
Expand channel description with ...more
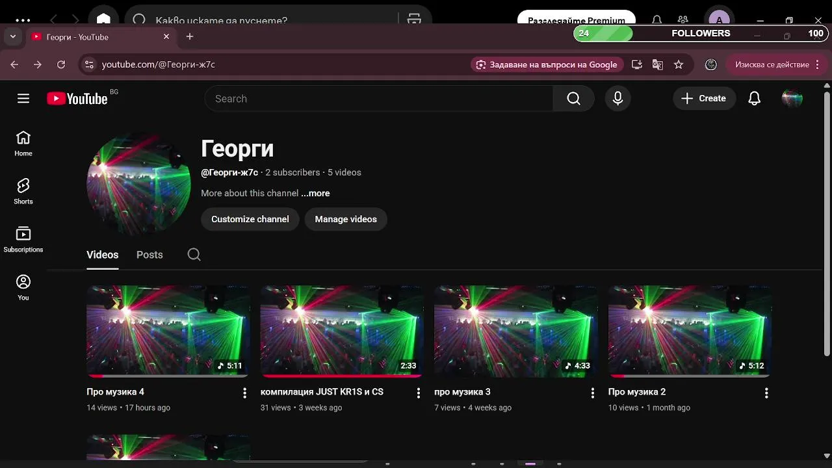coord(315,193)
